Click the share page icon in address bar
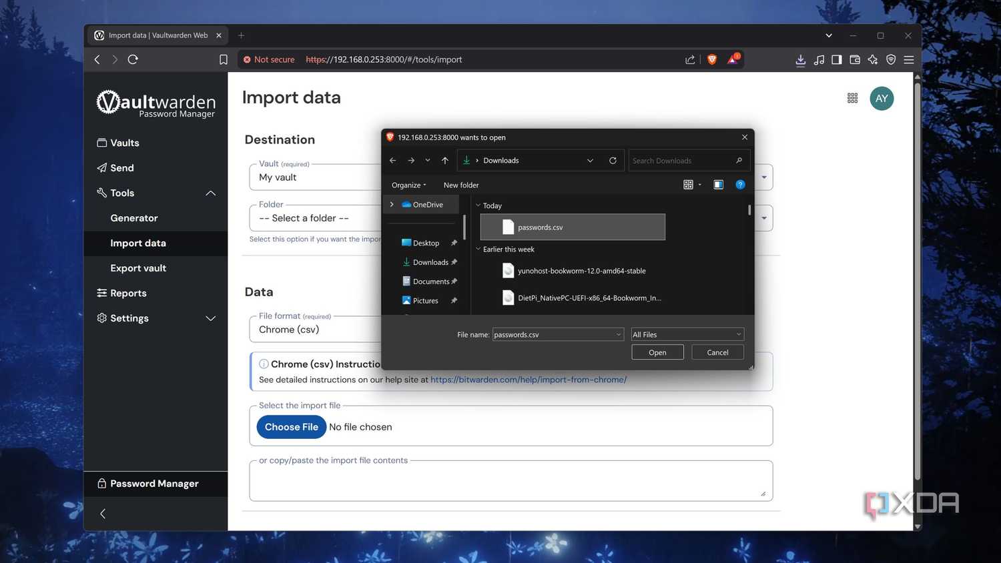The image size is (1001, 563). tap(690, 59)
